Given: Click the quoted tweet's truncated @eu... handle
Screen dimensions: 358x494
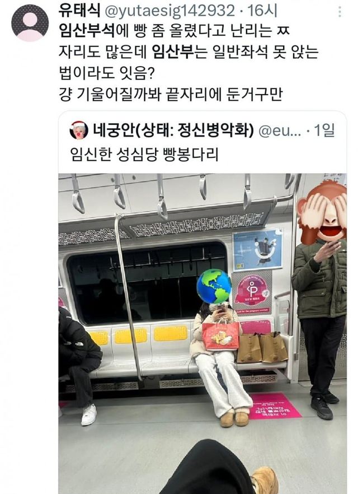Looking at the screenshot, I should click(279, 131).
